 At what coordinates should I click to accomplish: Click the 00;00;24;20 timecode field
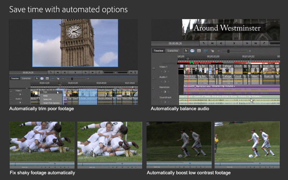click(x=28, y=73)
